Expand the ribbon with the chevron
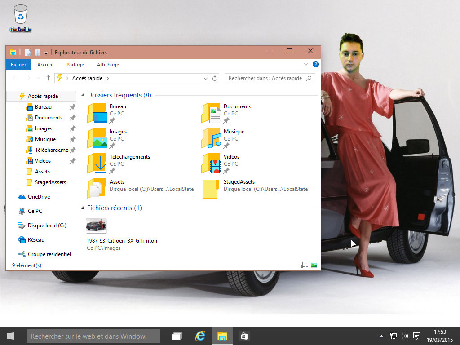 [306, 64]
